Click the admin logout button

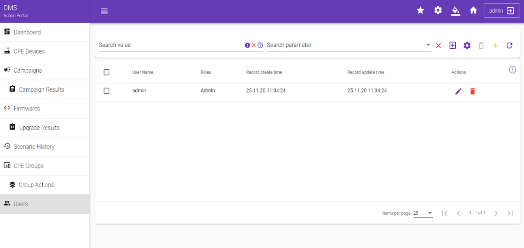point(502,11)
